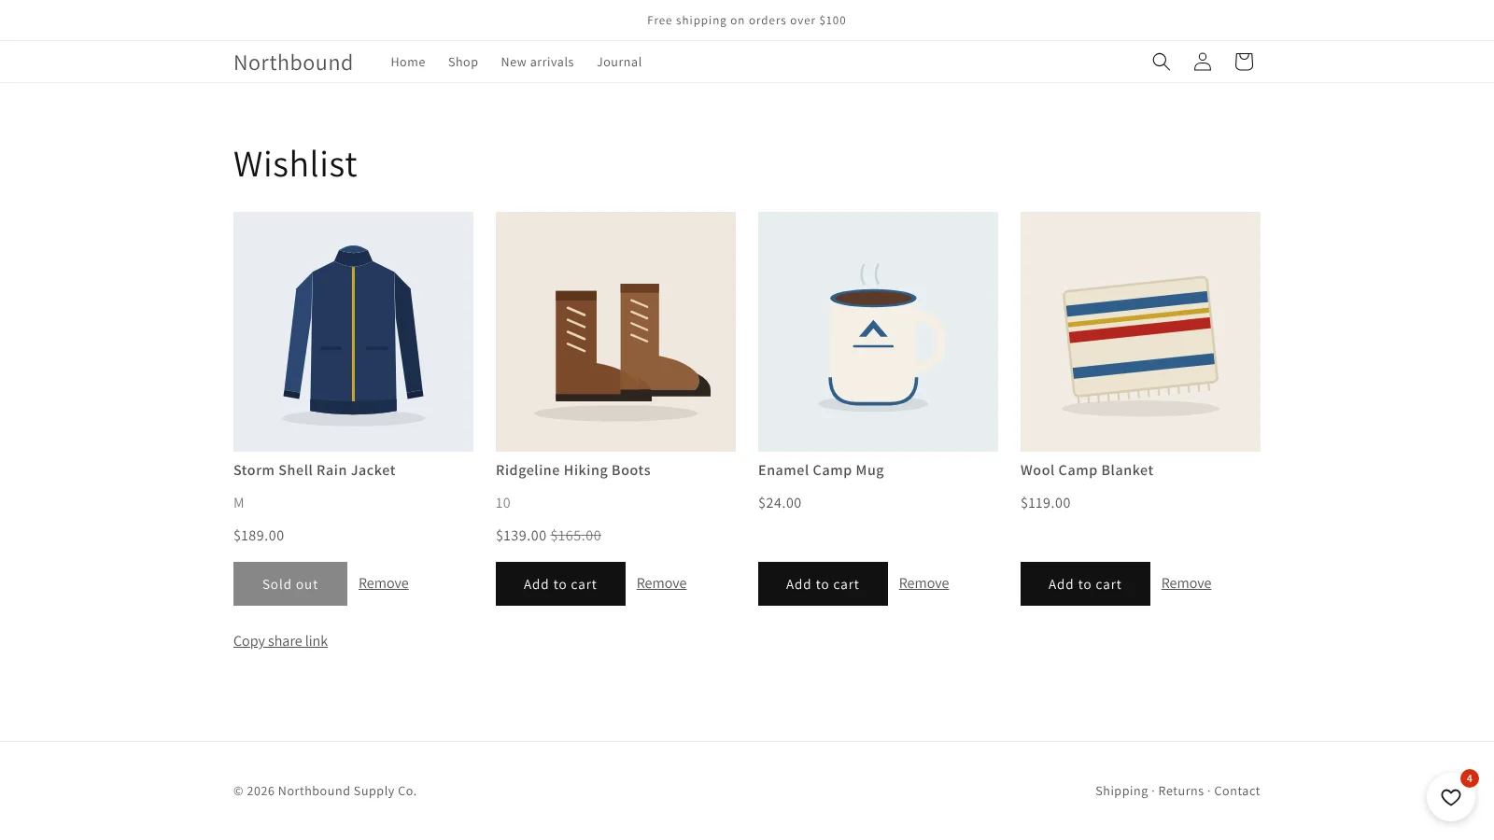
Task: Click the struck-through $165.00 original price
Action: coord(576,536)
